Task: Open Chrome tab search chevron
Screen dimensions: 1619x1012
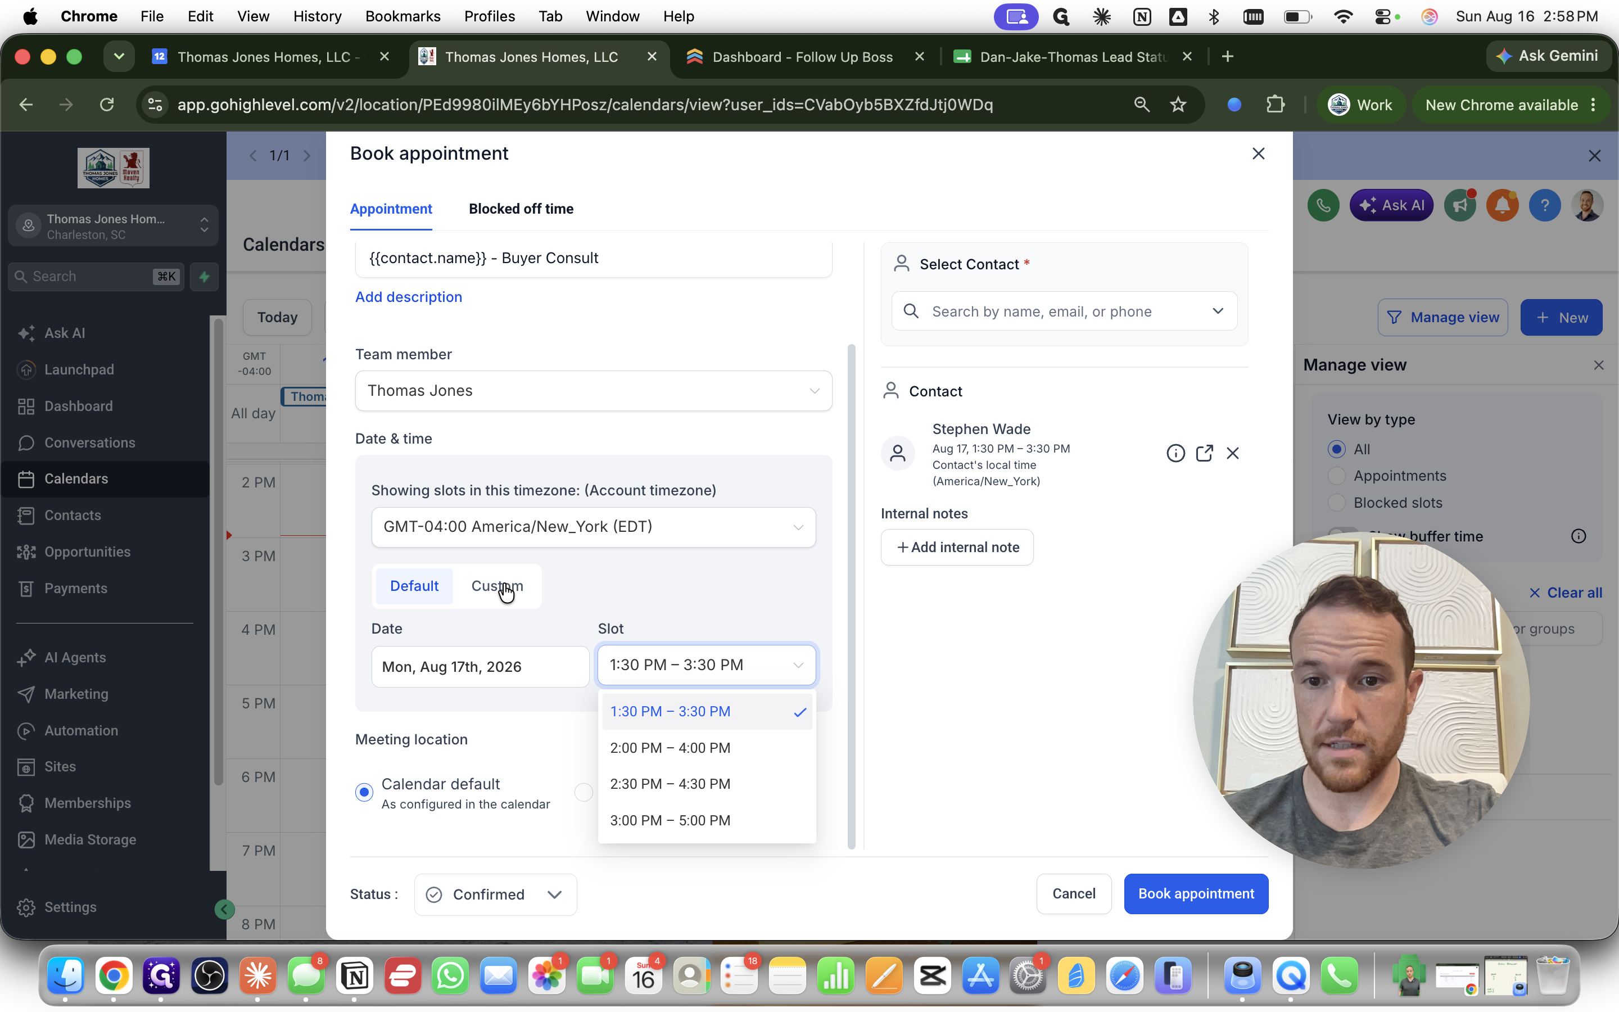Action: coord(119,57)
